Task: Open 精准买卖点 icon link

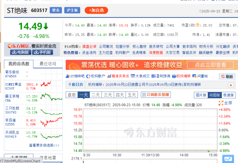Action: (x=118, y=76)
